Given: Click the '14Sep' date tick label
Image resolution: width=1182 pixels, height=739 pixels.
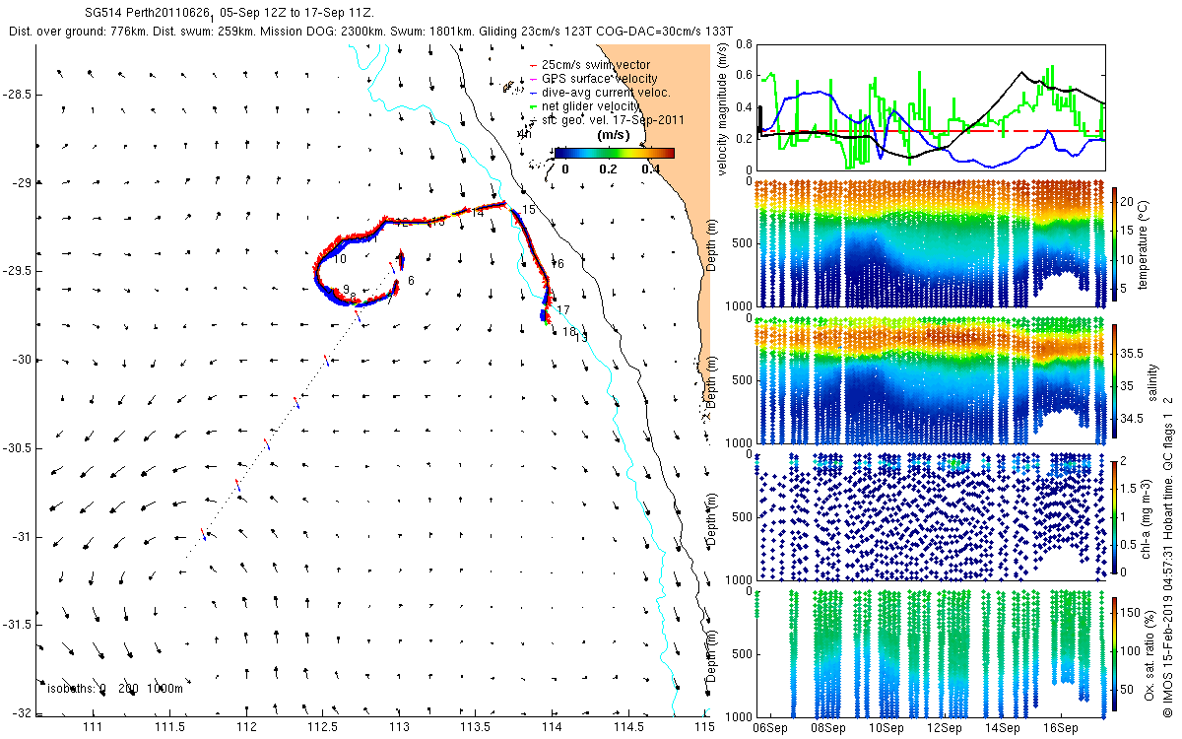Looking at the screenshot, I should [1003, 728].
